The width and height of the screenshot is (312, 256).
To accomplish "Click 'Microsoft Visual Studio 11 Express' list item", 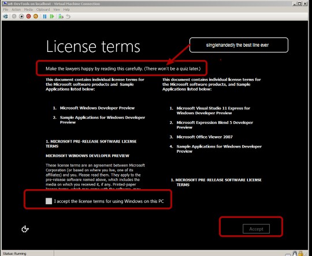I will [x=213, y=111].
